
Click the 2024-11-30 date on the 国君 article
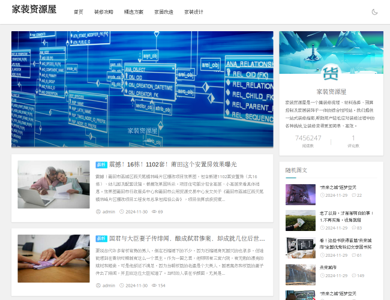point(137,286)
